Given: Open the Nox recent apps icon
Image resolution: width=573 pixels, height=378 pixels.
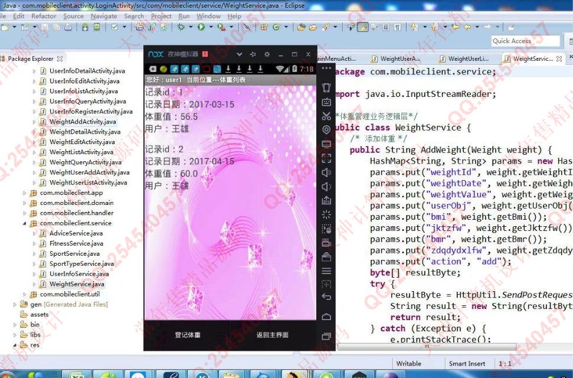Looking at the screenshot, I should pos(326,337).
